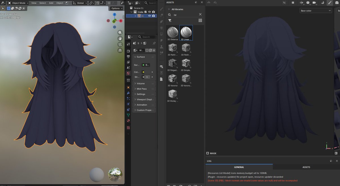Clear the Assets search with X button
The image size is (340, 186).
point(200,14)
